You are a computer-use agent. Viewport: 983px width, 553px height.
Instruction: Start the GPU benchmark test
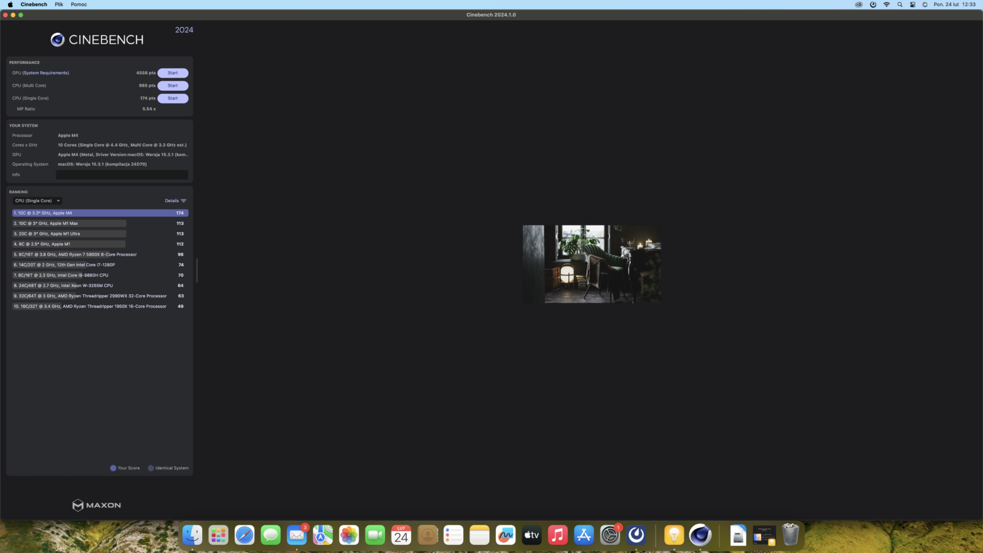(x=173, y=73)
